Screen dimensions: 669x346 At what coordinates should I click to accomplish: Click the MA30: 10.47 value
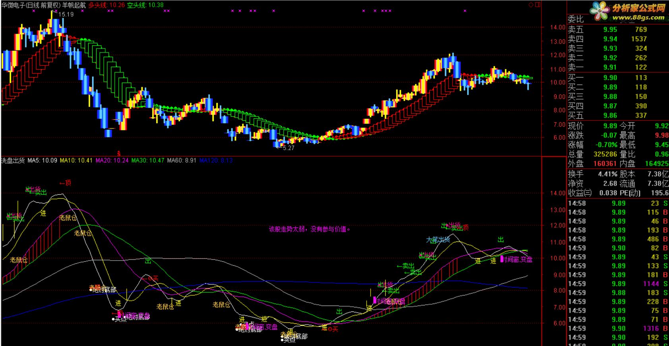(x=148, y=160)
